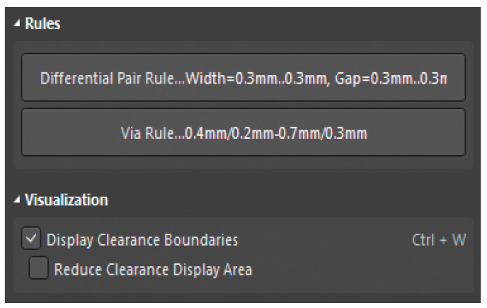Uncheck Display Clearance Boundaries checkbox
Screen dimensions: 487x308
tap(31, 240)
